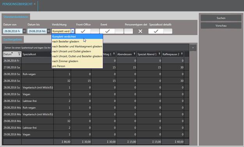Toggle the Event switch
Viewport: 244px width, 147px height.
111,31
